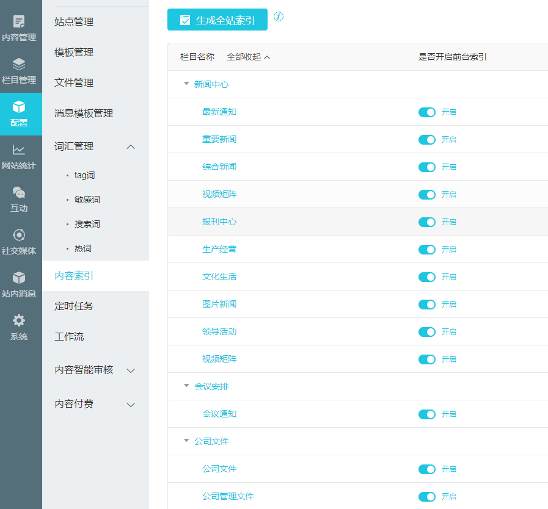This screenshot has height=509, width=548.
Task: Open the 系统 gear icon
Action: coord(19,321)
